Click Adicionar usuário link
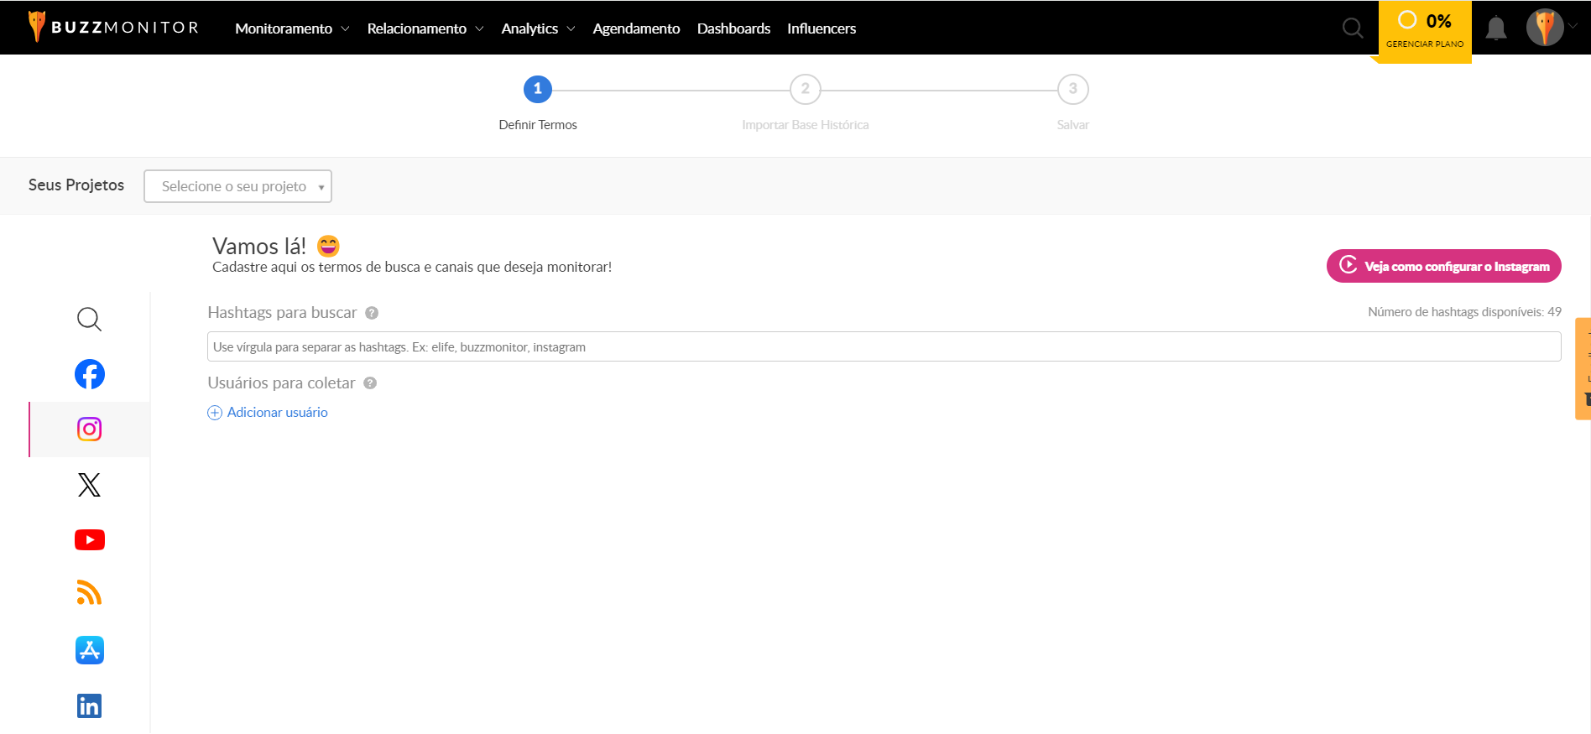Image resolution: width=1591 pixels, height=734 pixels. 277,413
